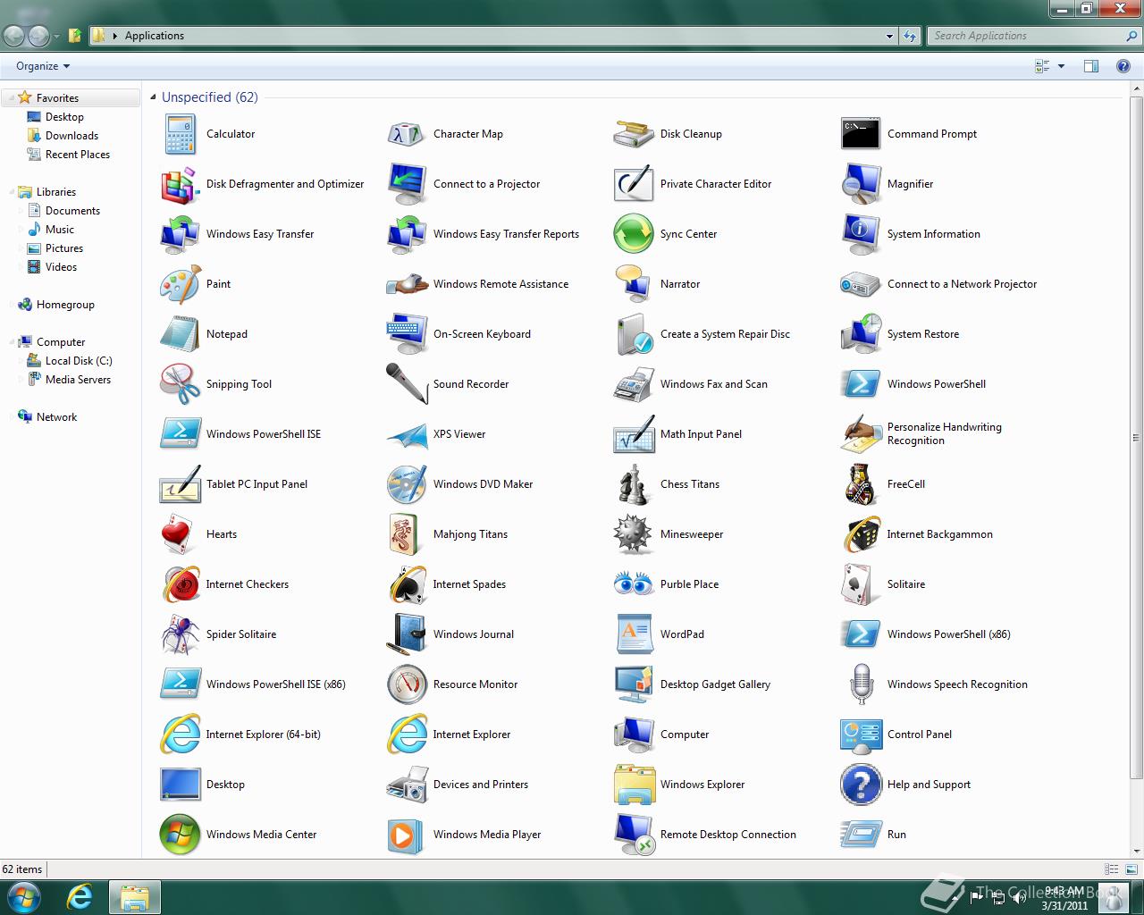Launch Character Map icon

(408, 134)
